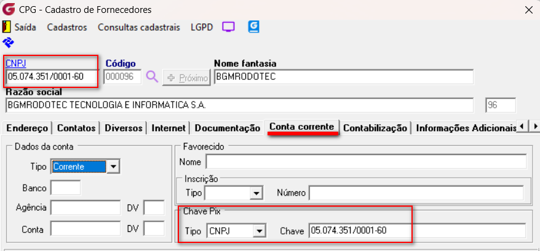Close the Cadastro de Fornecedores window
Viewport: 540px width, 251px height.
click(529, 10)
